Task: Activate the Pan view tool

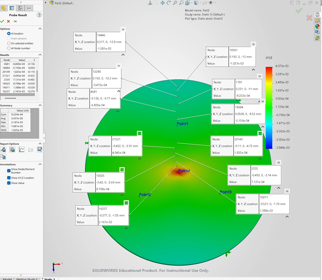Action: pos(162,3)
